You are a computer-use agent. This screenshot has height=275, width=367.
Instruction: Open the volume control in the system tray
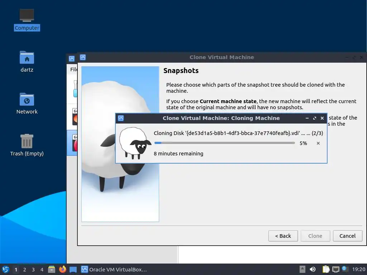point(313,269)
